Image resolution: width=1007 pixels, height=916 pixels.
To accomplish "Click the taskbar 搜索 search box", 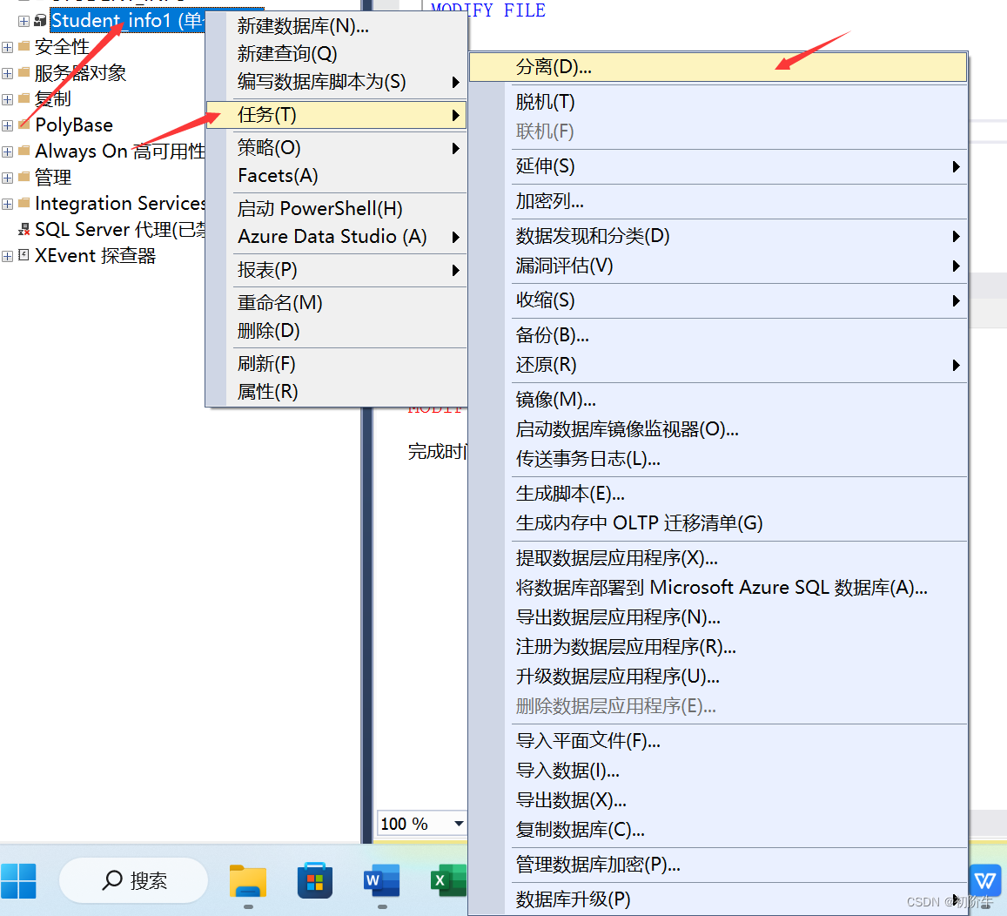I will tap(133, 880).
